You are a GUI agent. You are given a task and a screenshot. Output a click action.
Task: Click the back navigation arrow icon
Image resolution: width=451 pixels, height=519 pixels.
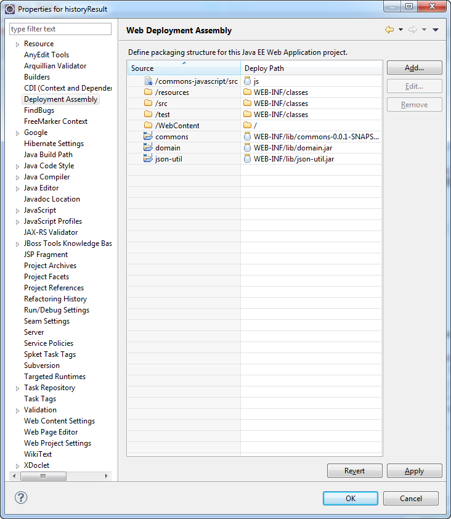click(x=389, y=30)
